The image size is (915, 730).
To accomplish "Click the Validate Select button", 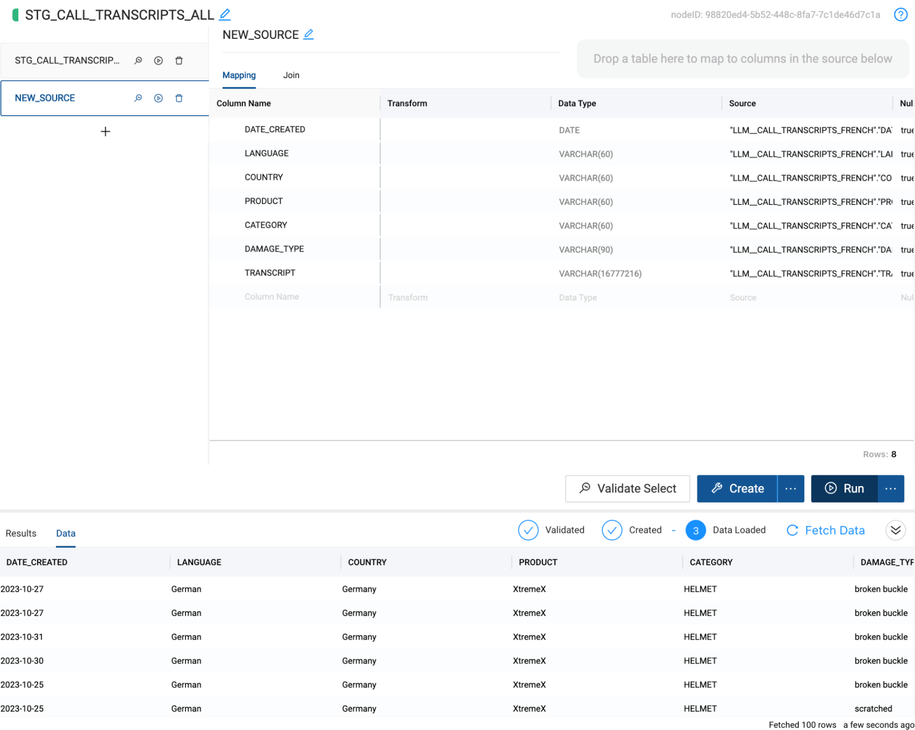I will tap(628, 488).
